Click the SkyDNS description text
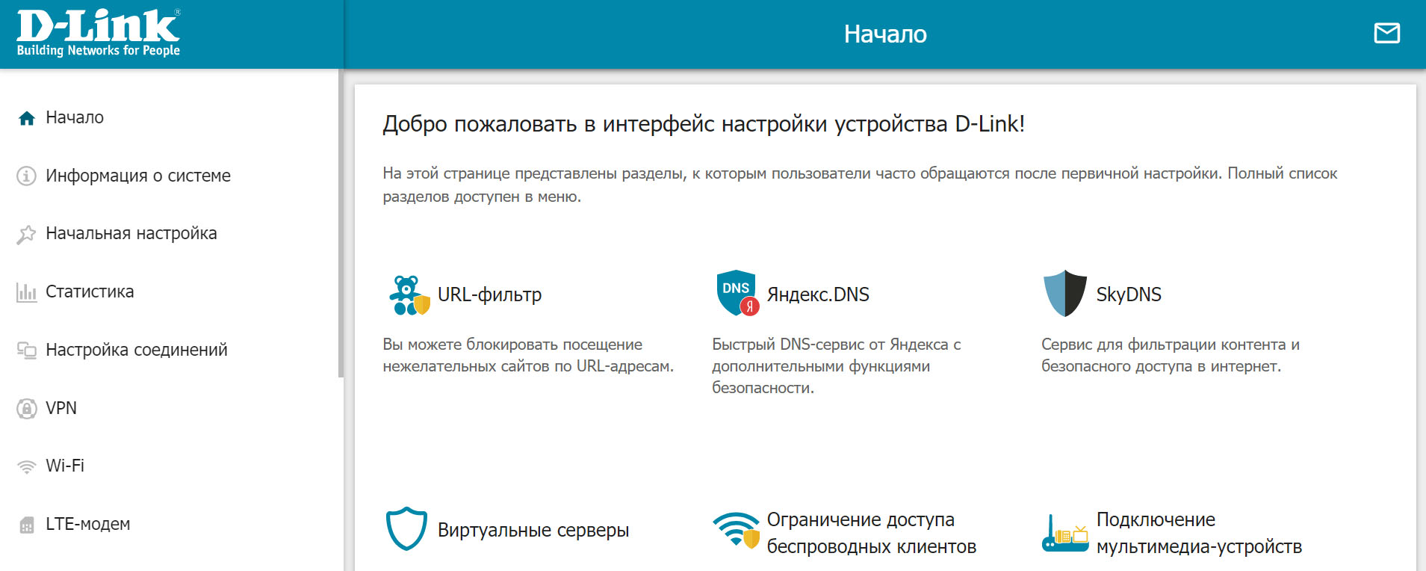The height and width of the screenshot is (571, 1426). click(x=1171, y=355)
